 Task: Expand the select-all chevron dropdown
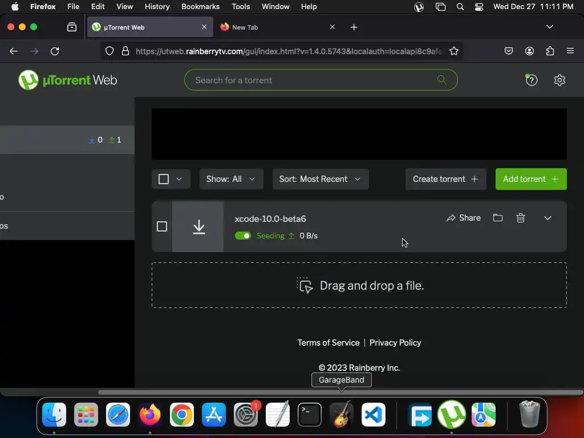pos(179,179)
